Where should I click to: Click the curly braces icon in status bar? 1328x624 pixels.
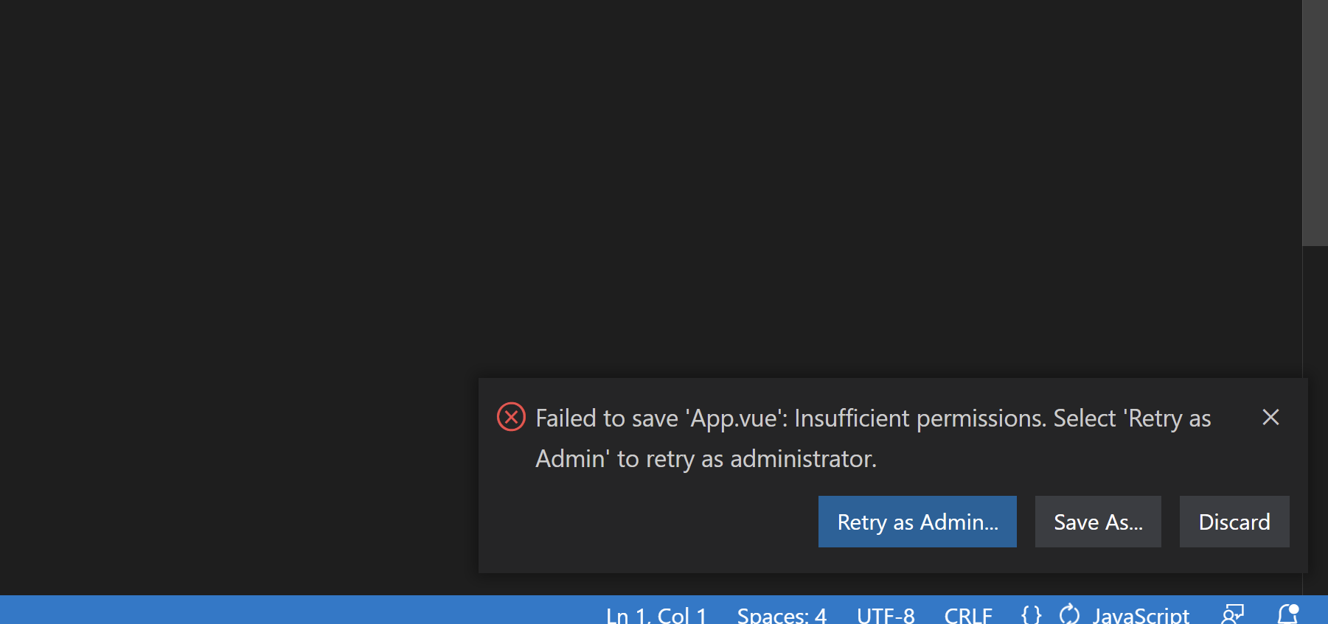tap(1030, 614)
